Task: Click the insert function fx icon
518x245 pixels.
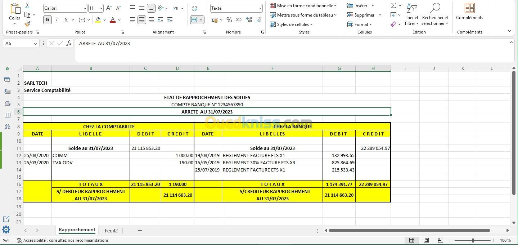Action: [69, 44]
